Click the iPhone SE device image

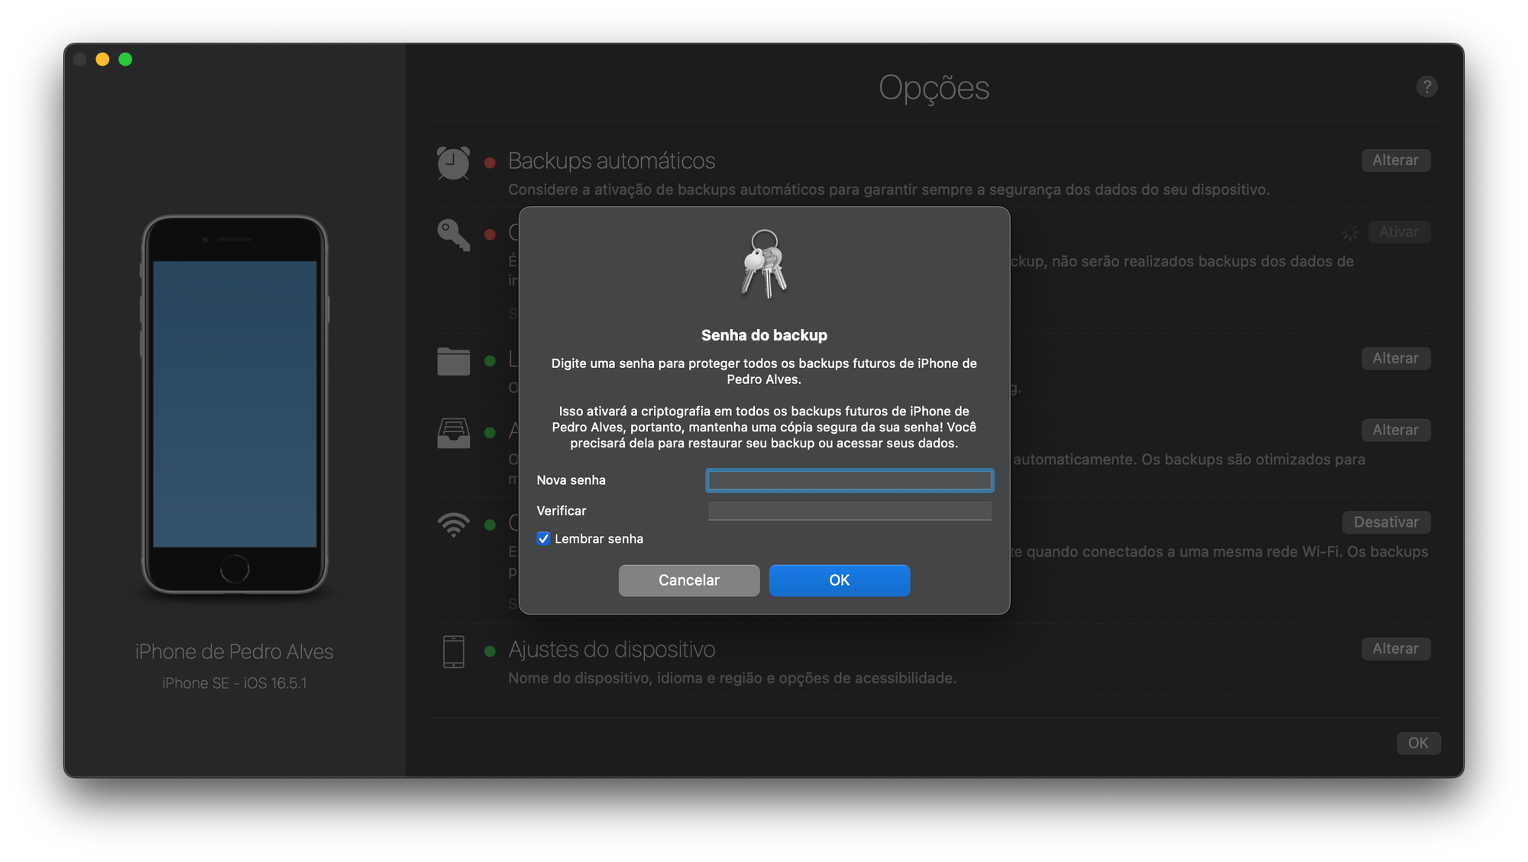pos(235,405)
